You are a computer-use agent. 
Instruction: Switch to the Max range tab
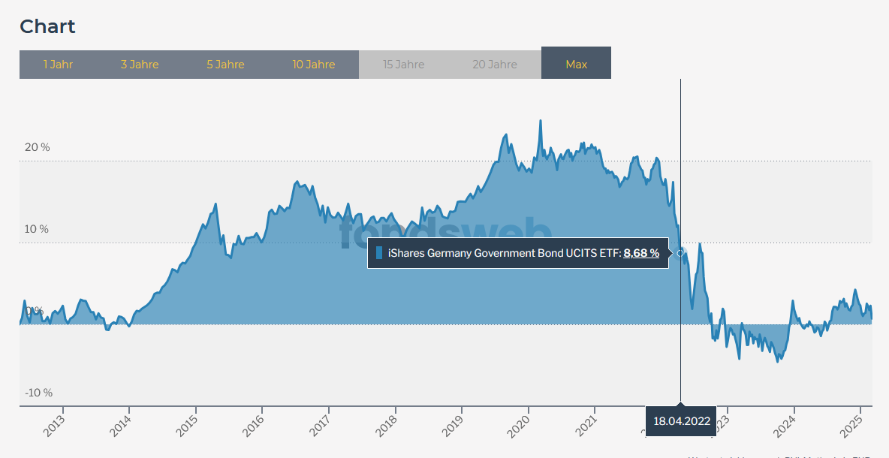pyautogui.click(x=576, y=63)
